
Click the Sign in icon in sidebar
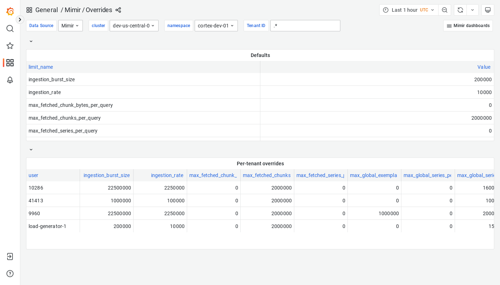pos(10,256)
